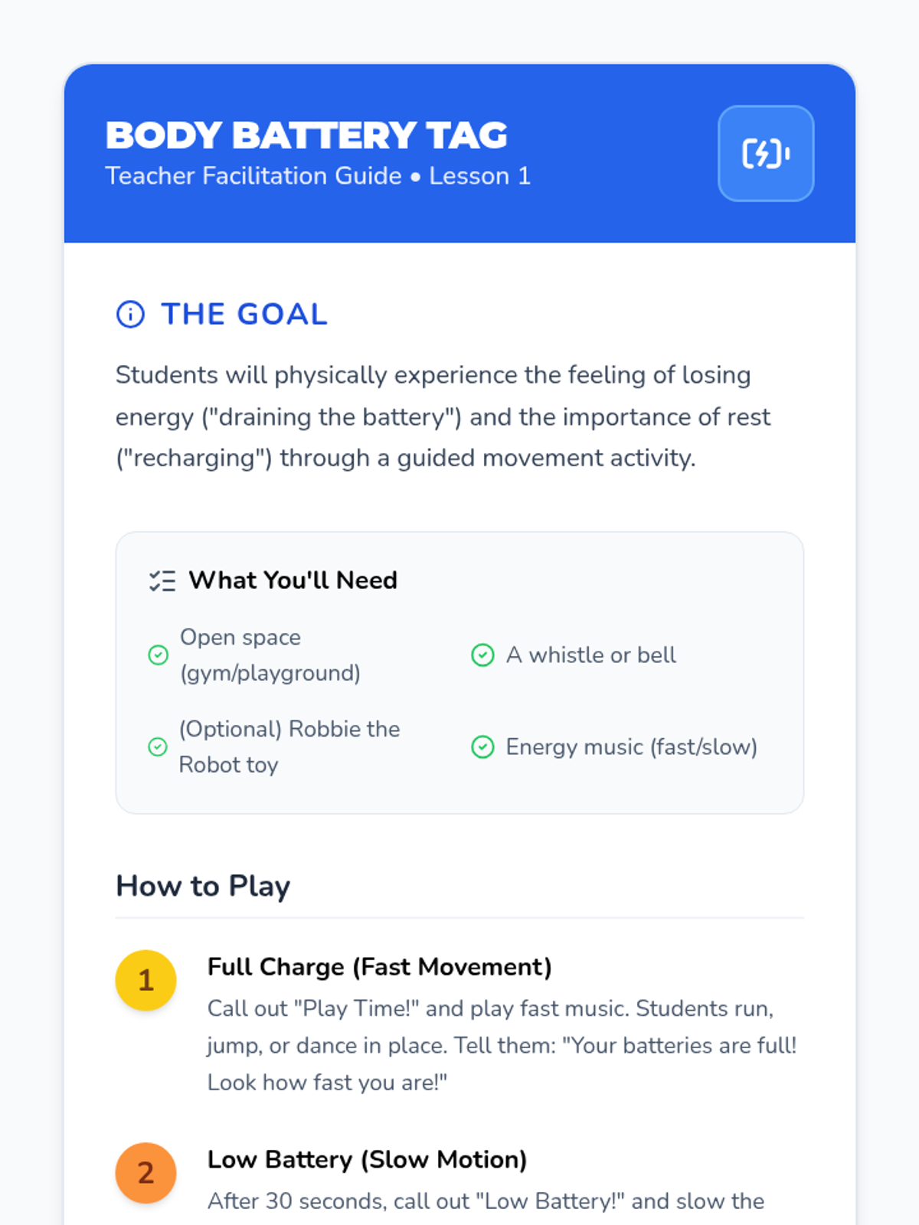Click Low Battery (Slow Motion) step title
Viewport: 919px width, 1225px height.
(367, 1160)
